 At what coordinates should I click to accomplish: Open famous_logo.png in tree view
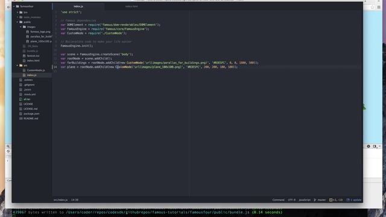40,32
